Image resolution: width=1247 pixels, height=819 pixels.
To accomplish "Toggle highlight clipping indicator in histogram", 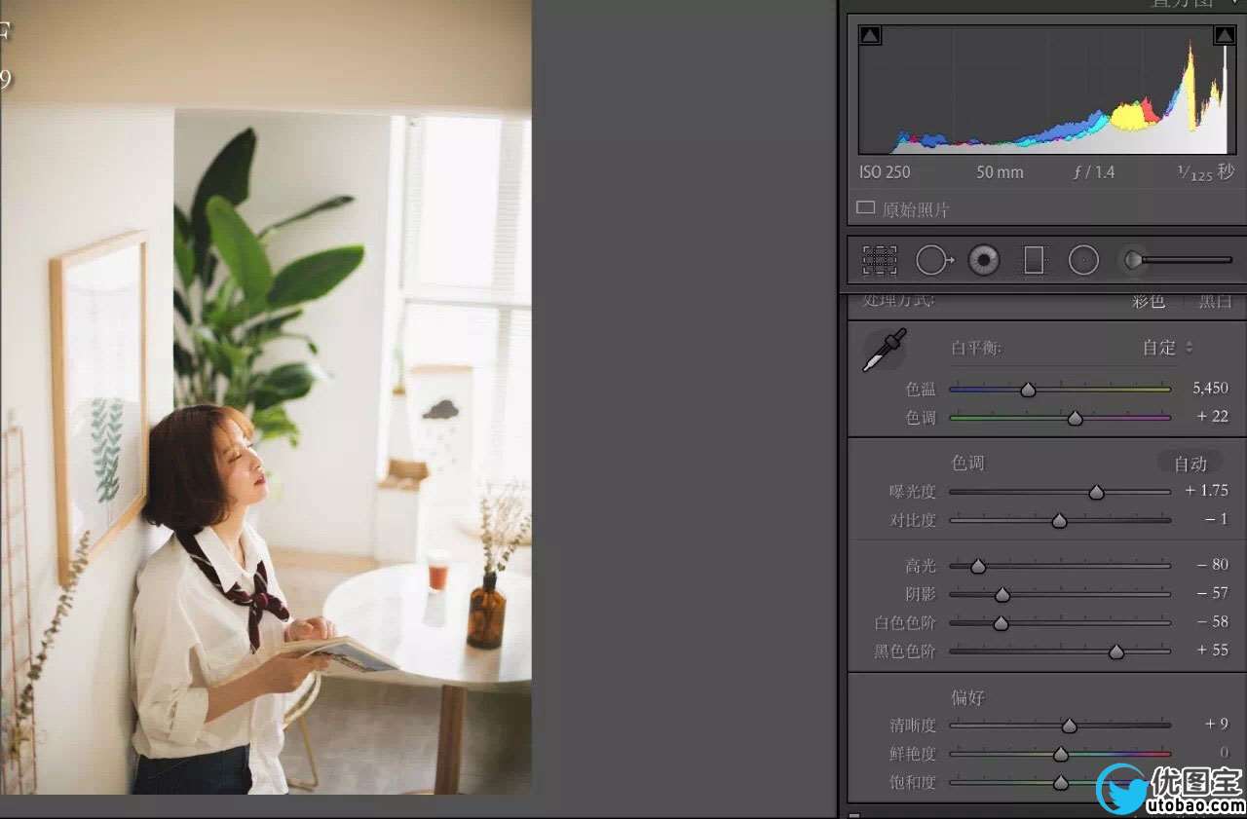I will [x=1224, y=36].
